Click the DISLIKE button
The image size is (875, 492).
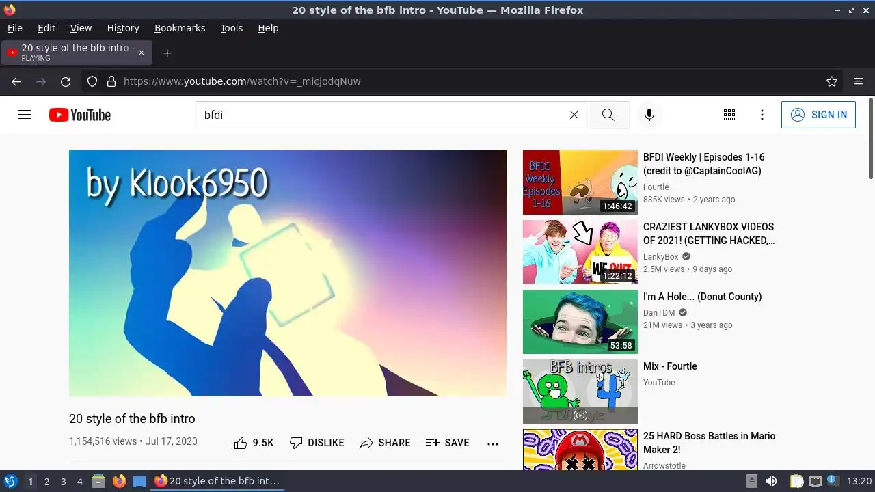pyautogui.click(x=317, y=443)
